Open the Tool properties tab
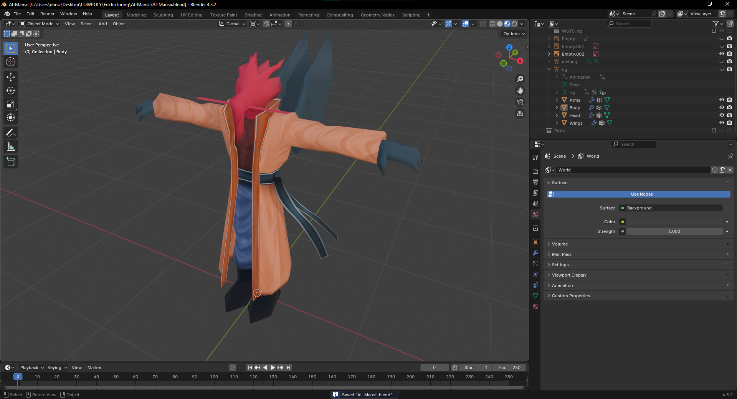The image size is (737, 399). coord(535,158)
